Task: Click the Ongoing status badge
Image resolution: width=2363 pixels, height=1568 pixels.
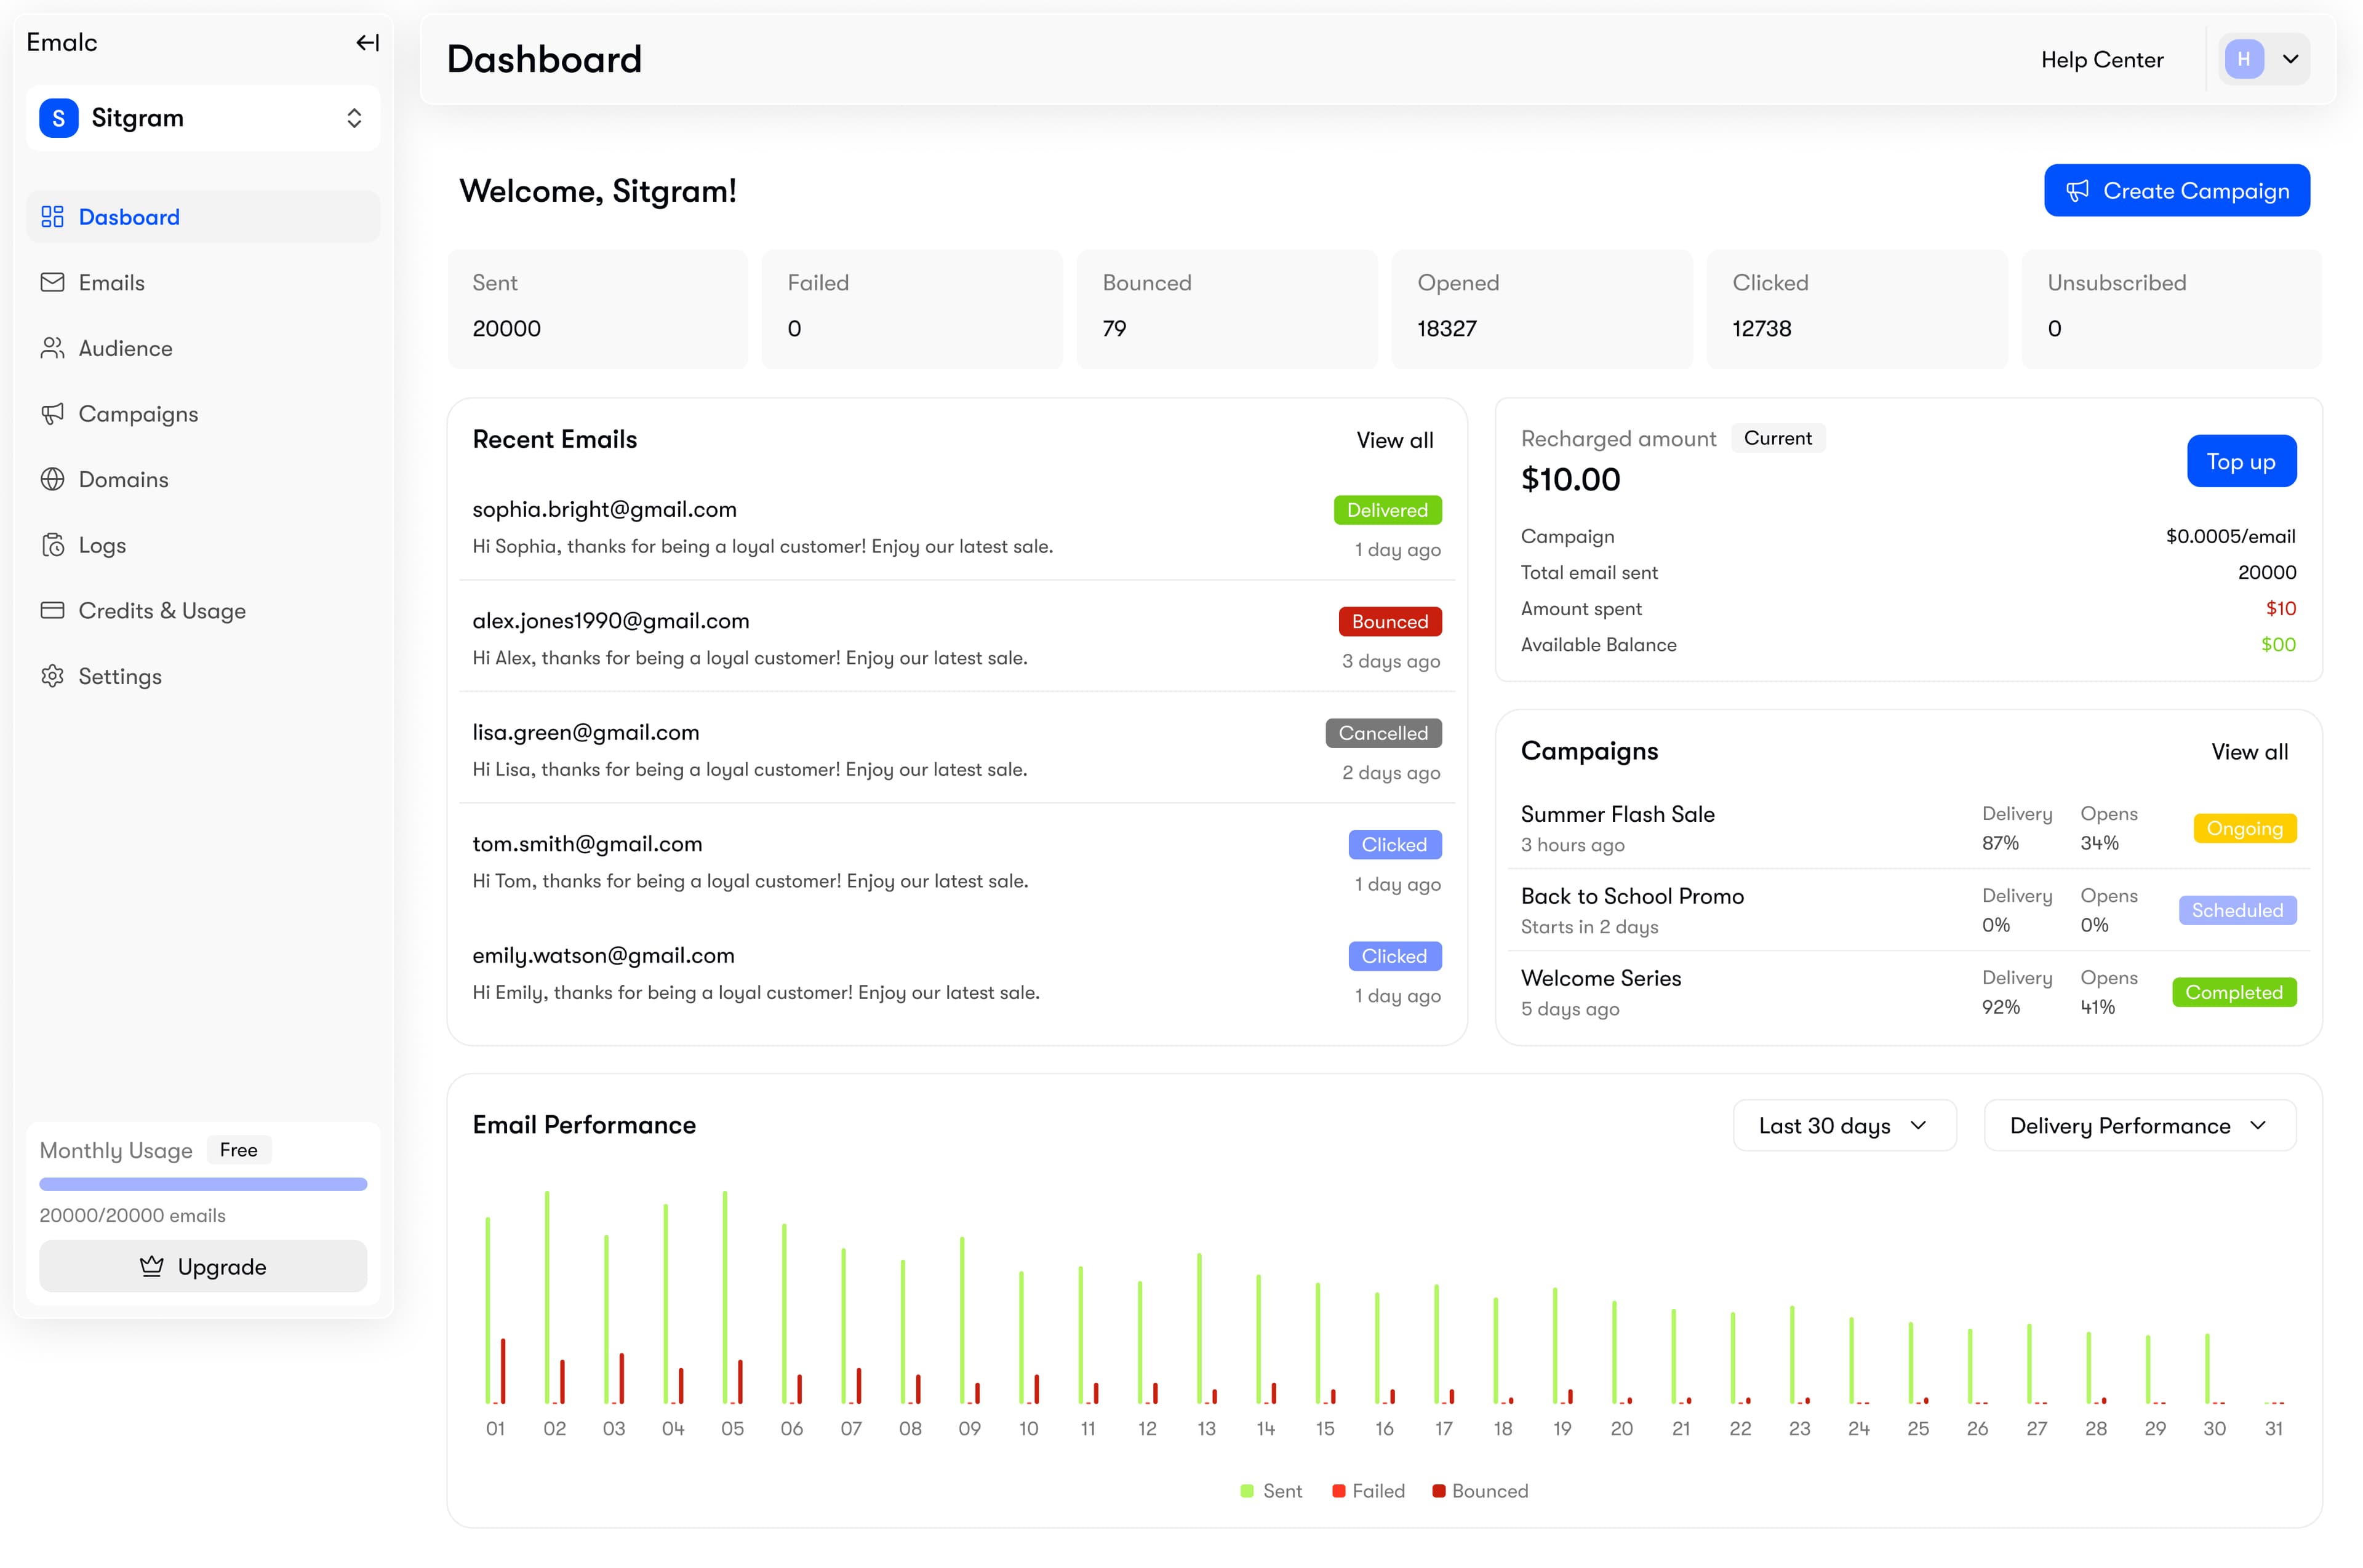Action: point(2244,828)
